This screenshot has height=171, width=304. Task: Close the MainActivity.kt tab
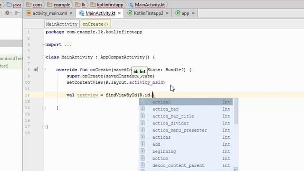coord(119,13)
